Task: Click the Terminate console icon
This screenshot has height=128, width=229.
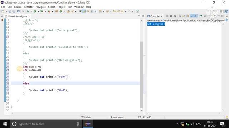Action: pyautogui.click(x=167, y=16)
